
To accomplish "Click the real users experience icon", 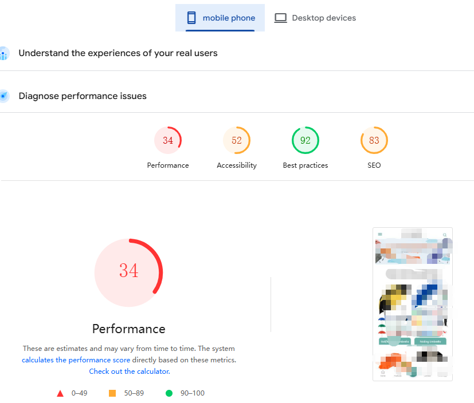I will pos(4,53).
